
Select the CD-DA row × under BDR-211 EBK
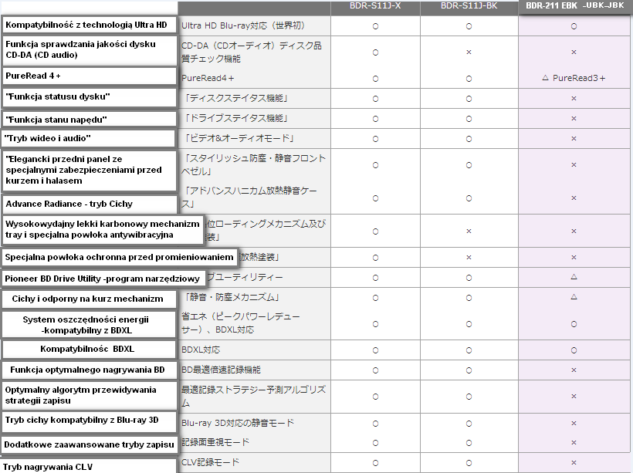click(x=574, y=52)
